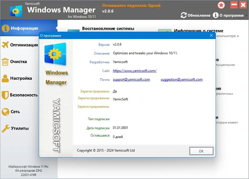Click the suggestion@yamicsoft.com email link
The height and width of the screenshot is (179, 249).
click(x=181, y=79)
